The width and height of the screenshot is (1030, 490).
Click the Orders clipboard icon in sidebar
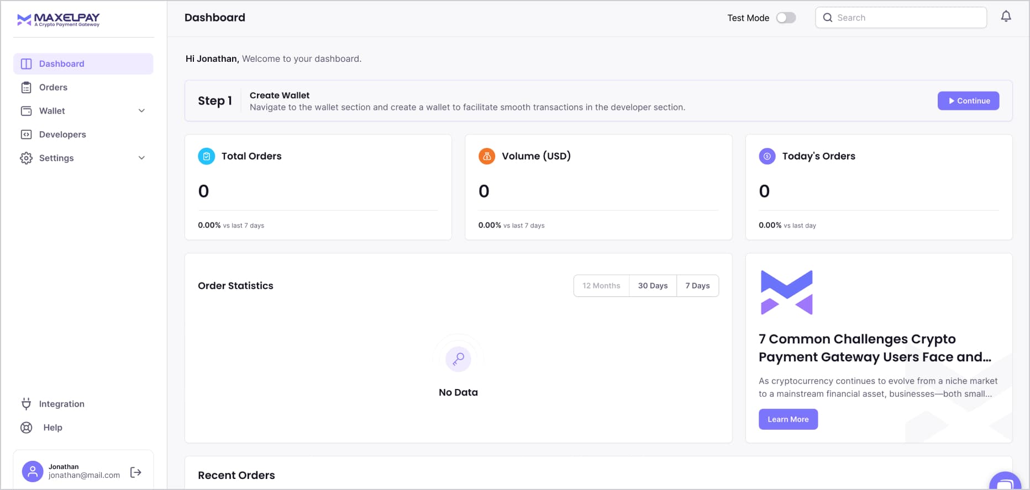click(x=26, y=88)
